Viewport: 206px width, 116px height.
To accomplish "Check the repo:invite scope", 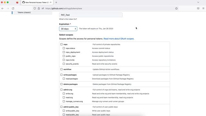I will pyautogui.click(x=64, y=60).
